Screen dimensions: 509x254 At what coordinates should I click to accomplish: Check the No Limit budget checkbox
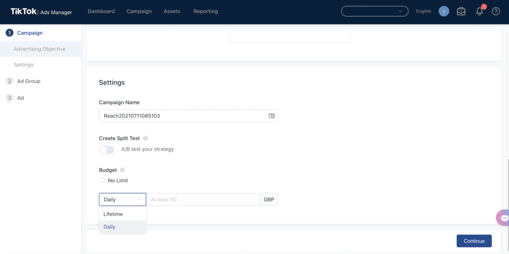click(x=102, y=180)
